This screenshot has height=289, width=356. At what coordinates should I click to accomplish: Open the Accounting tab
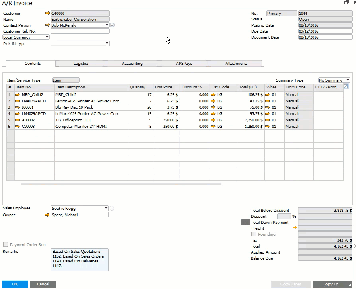pyautogui.click(x=132, y=64)
